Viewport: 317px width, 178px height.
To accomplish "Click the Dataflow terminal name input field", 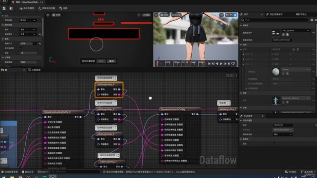I will [281, 40].
